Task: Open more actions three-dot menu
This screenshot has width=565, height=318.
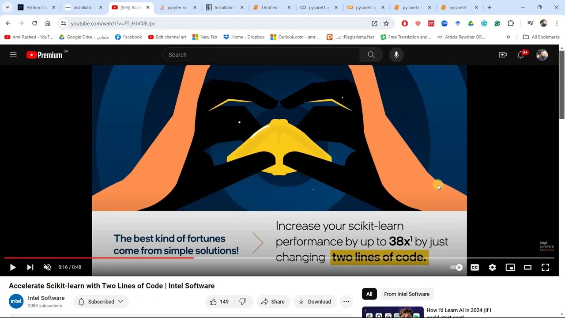Action: point(347,302)
